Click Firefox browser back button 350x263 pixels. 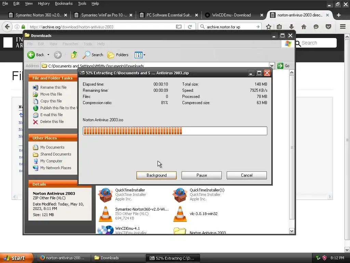[x=7, y=27]
